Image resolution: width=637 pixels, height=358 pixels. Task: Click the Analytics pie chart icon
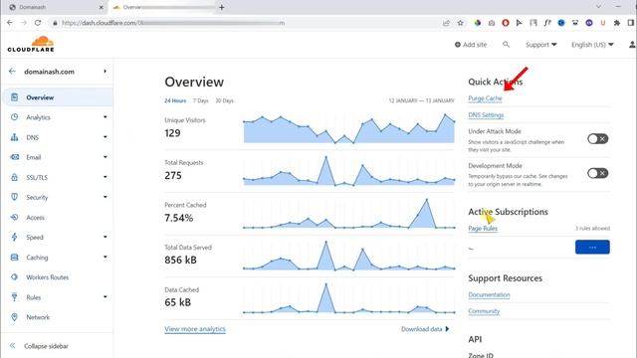15,117
